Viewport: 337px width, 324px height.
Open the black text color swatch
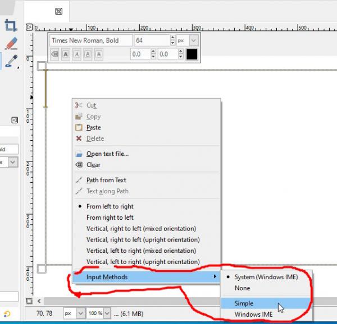coord(192,54)
